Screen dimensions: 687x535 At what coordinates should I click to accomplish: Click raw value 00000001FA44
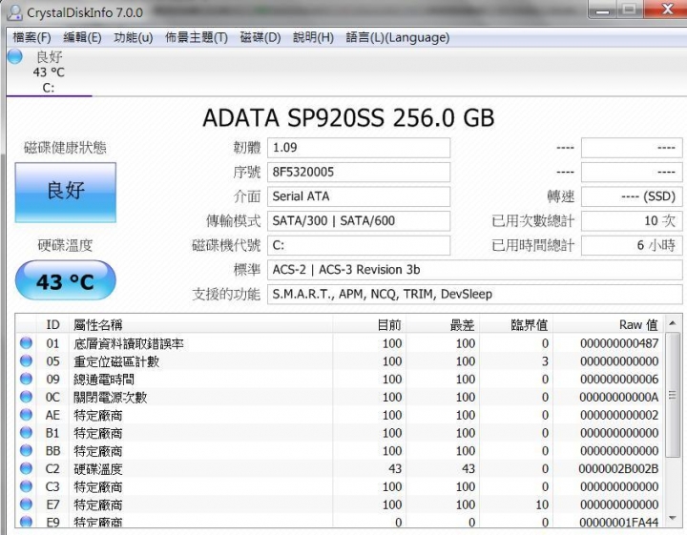click(618, 523)
